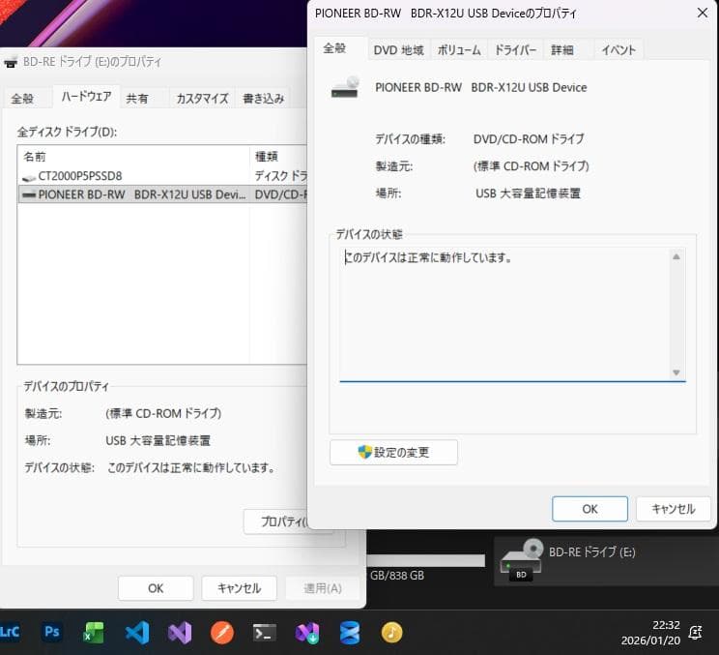The height and width of the screenshot is (655, 719).
Task: Open Lightroom Classic from the taskbar
Action: coord(10,633)
